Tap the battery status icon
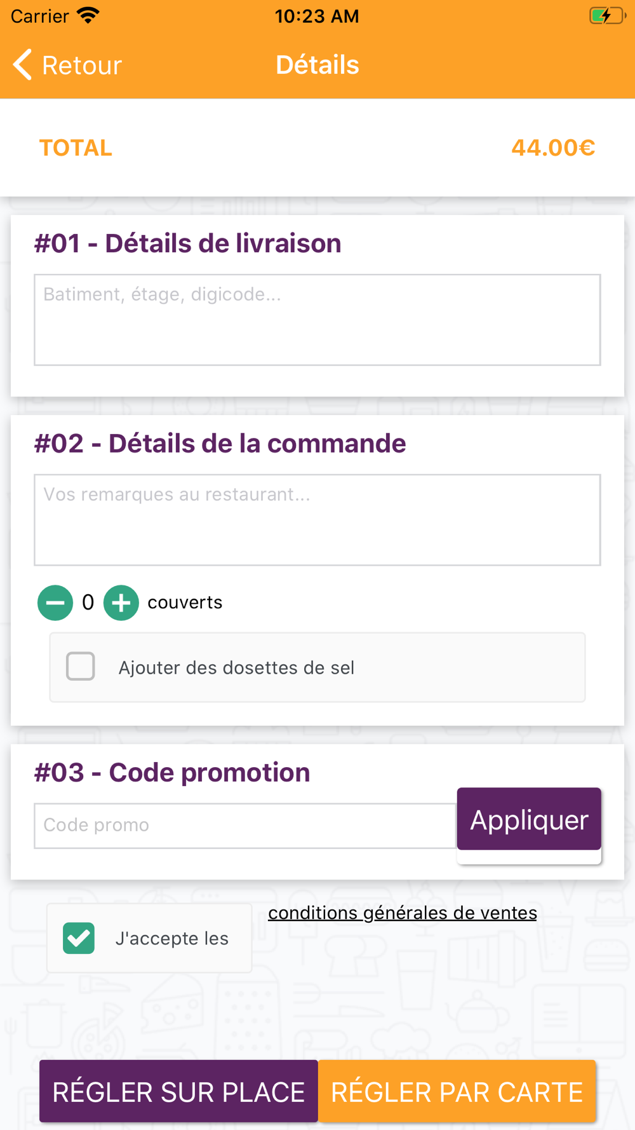Viewport: 635px width, 1130px height. coord(608,16)
